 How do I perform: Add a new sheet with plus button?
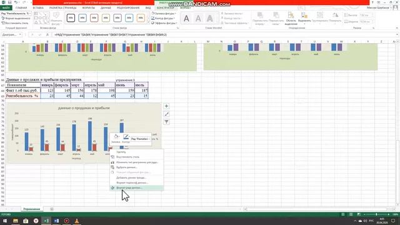[52, 209]
